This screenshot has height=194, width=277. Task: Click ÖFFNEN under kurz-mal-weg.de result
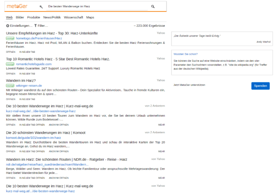(10, 125)
